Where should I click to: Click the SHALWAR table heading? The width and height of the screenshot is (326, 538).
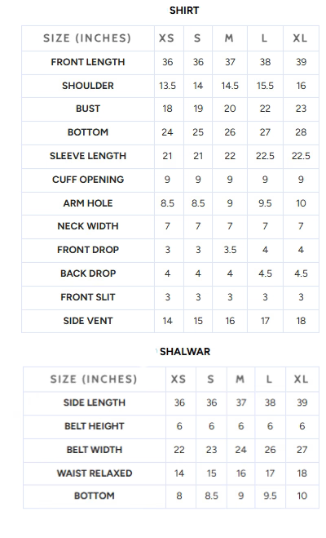185,352
